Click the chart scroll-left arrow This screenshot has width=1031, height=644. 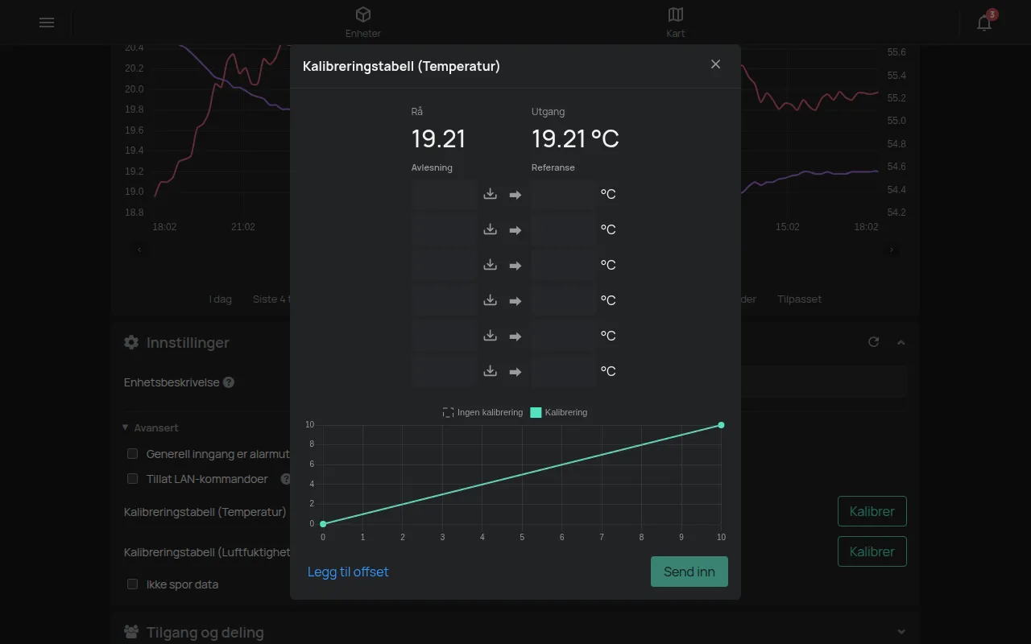(x=139, y=250)
